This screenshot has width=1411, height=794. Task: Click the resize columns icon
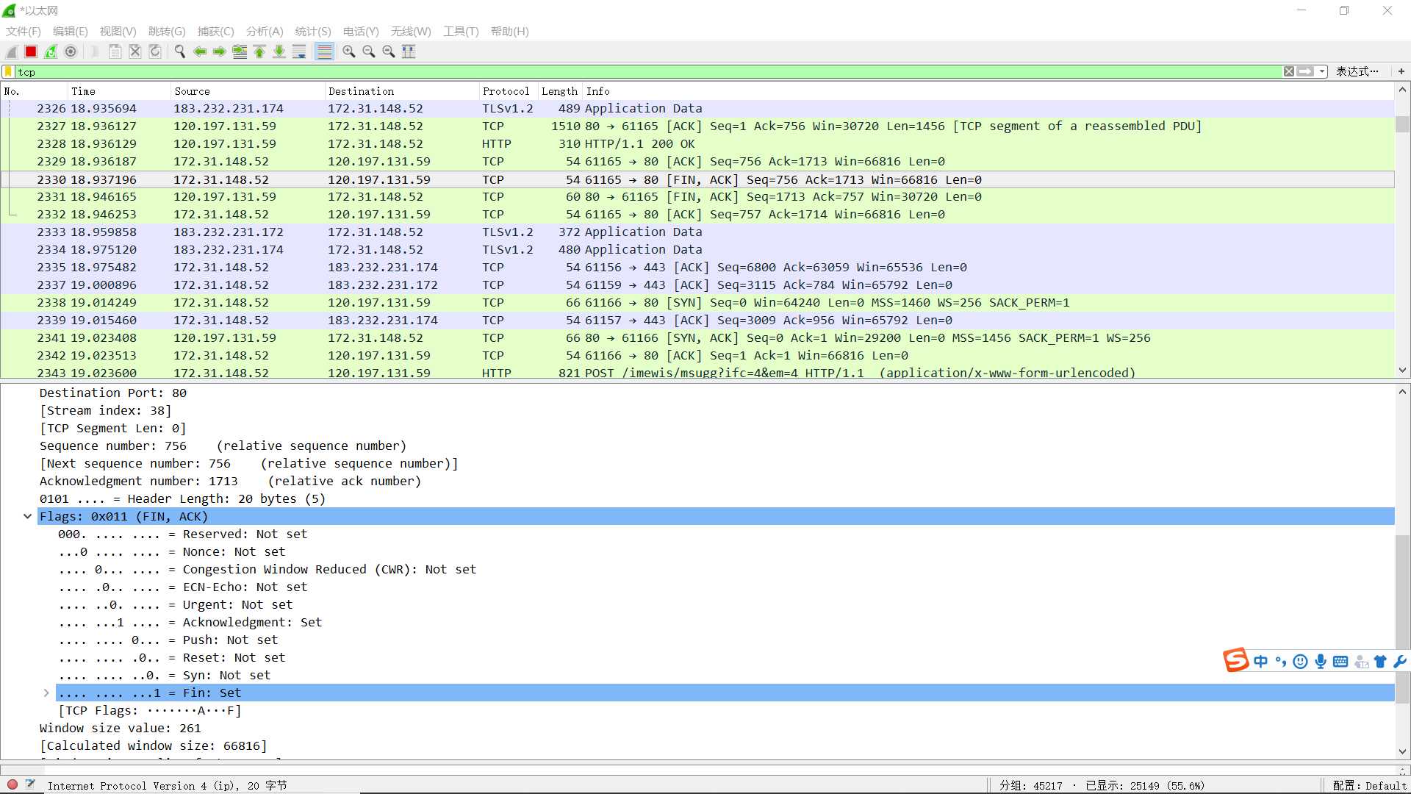pos(409,51)
